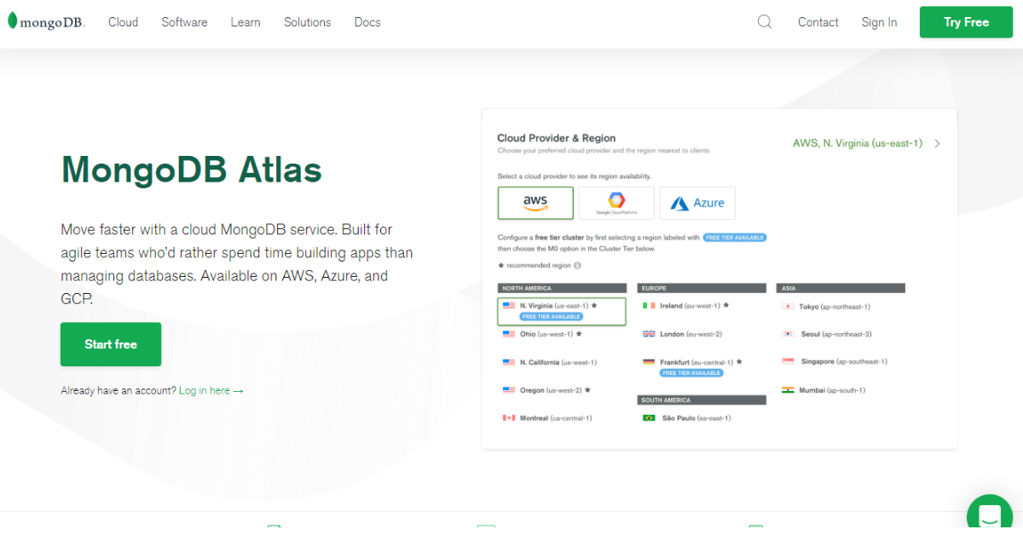This screenshot has height=535, width=1023.
Task: Open the Solutions menu
Action: pyautogui.click(x=307, y=22)
